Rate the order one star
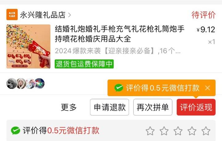This screenshot has height=141, width=222. [150, 131]
